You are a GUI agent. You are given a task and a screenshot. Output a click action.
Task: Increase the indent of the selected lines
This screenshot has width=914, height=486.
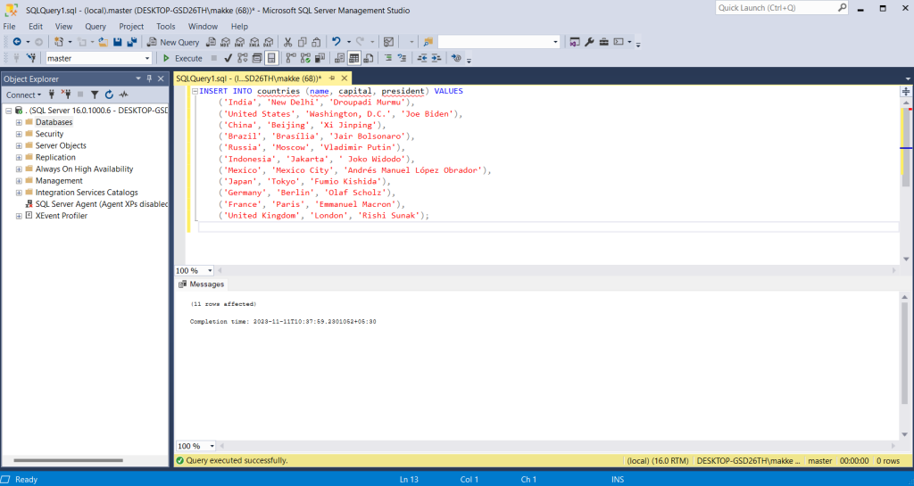point(436,58)
